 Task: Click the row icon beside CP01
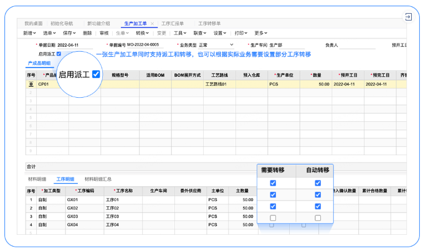click(31, 84)
